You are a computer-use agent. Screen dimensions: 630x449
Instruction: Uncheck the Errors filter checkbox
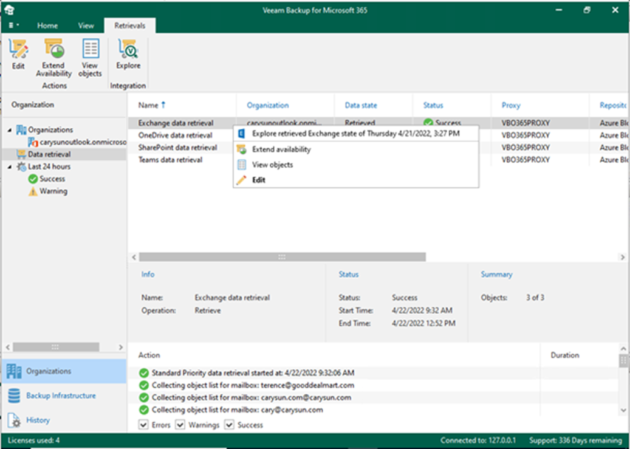coord(144,425)
